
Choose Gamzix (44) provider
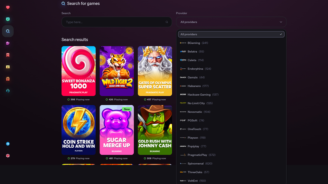click(x=231, y=77)
